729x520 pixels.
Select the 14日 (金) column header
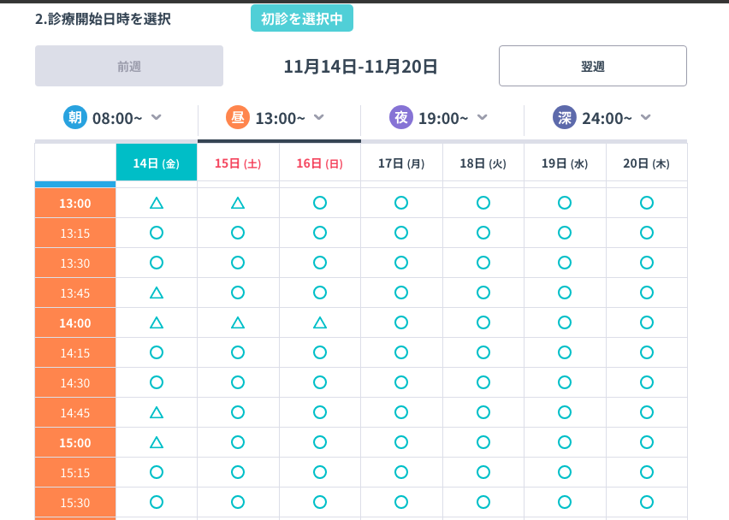point(157,162)
